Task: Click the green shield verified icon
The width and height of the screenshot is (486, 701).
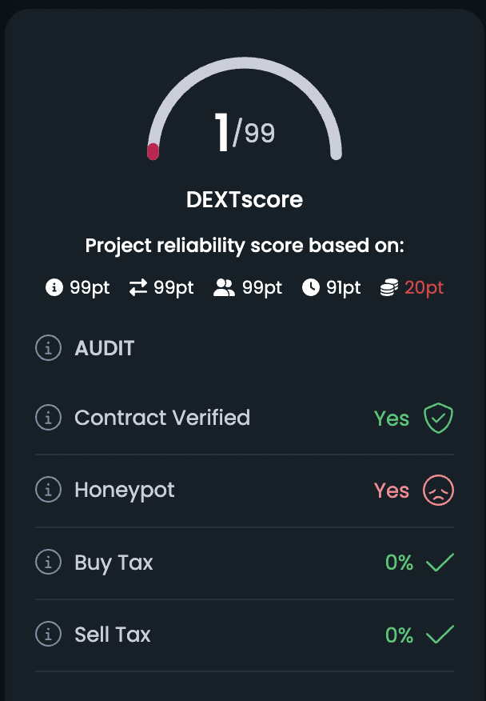Action: (438, 418)
